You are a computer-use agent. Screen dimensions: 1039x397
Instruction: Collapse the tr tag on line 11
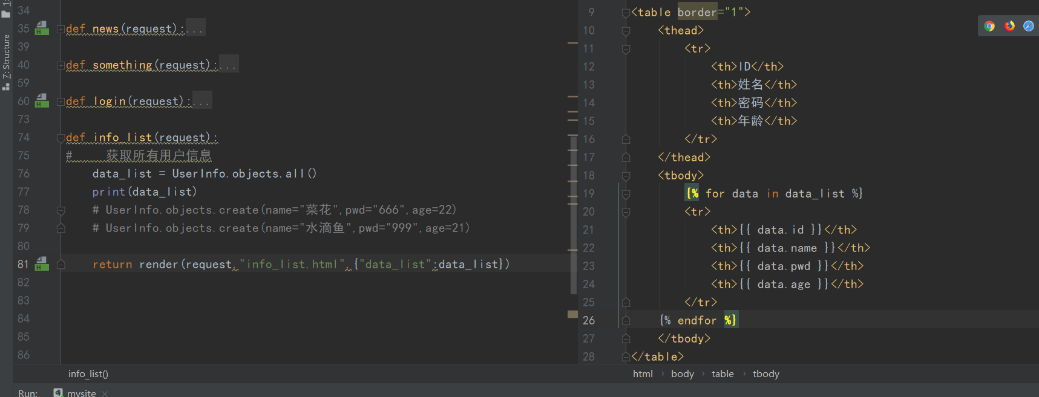point(626,49)
